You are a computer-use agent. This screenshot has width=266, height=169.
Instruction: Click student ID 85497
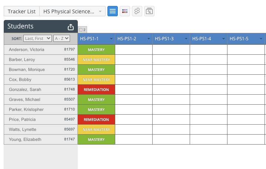[69, 119]
